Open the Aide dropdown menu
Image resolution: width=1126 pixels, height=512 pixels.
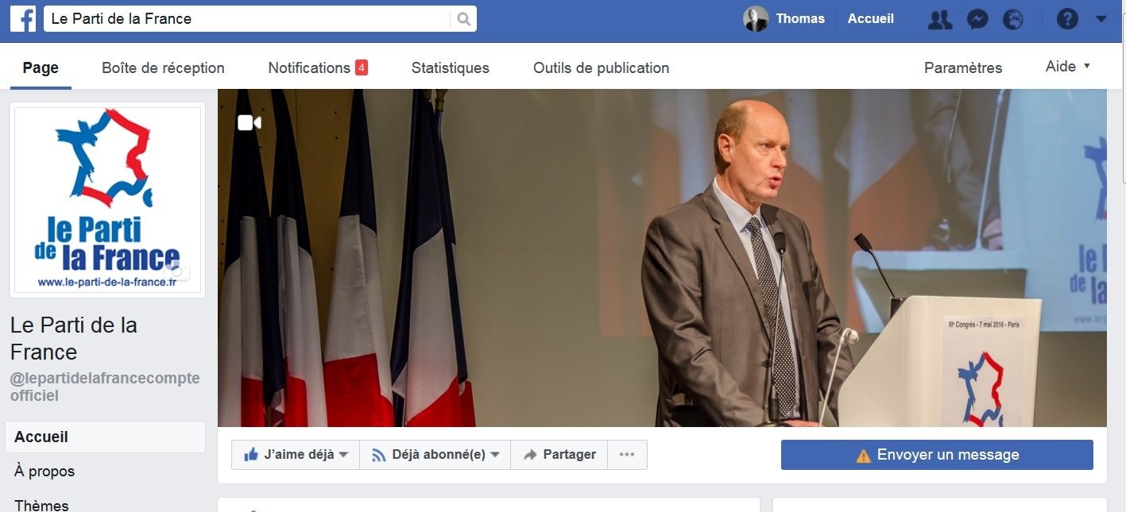1068,67
